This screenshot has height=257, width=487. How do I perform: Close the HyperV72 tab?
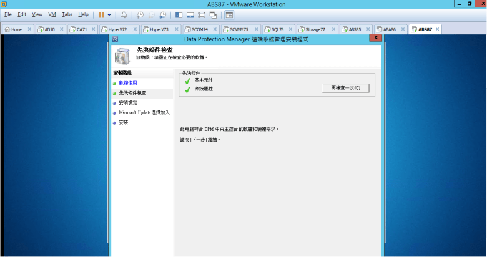pyautogui.click(x=134, y=29)
